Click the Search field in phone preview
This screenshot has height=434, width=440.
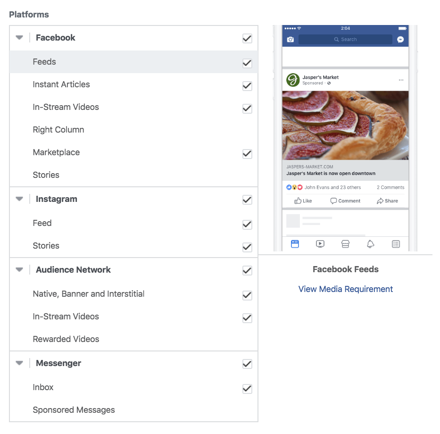coord(345,40)
